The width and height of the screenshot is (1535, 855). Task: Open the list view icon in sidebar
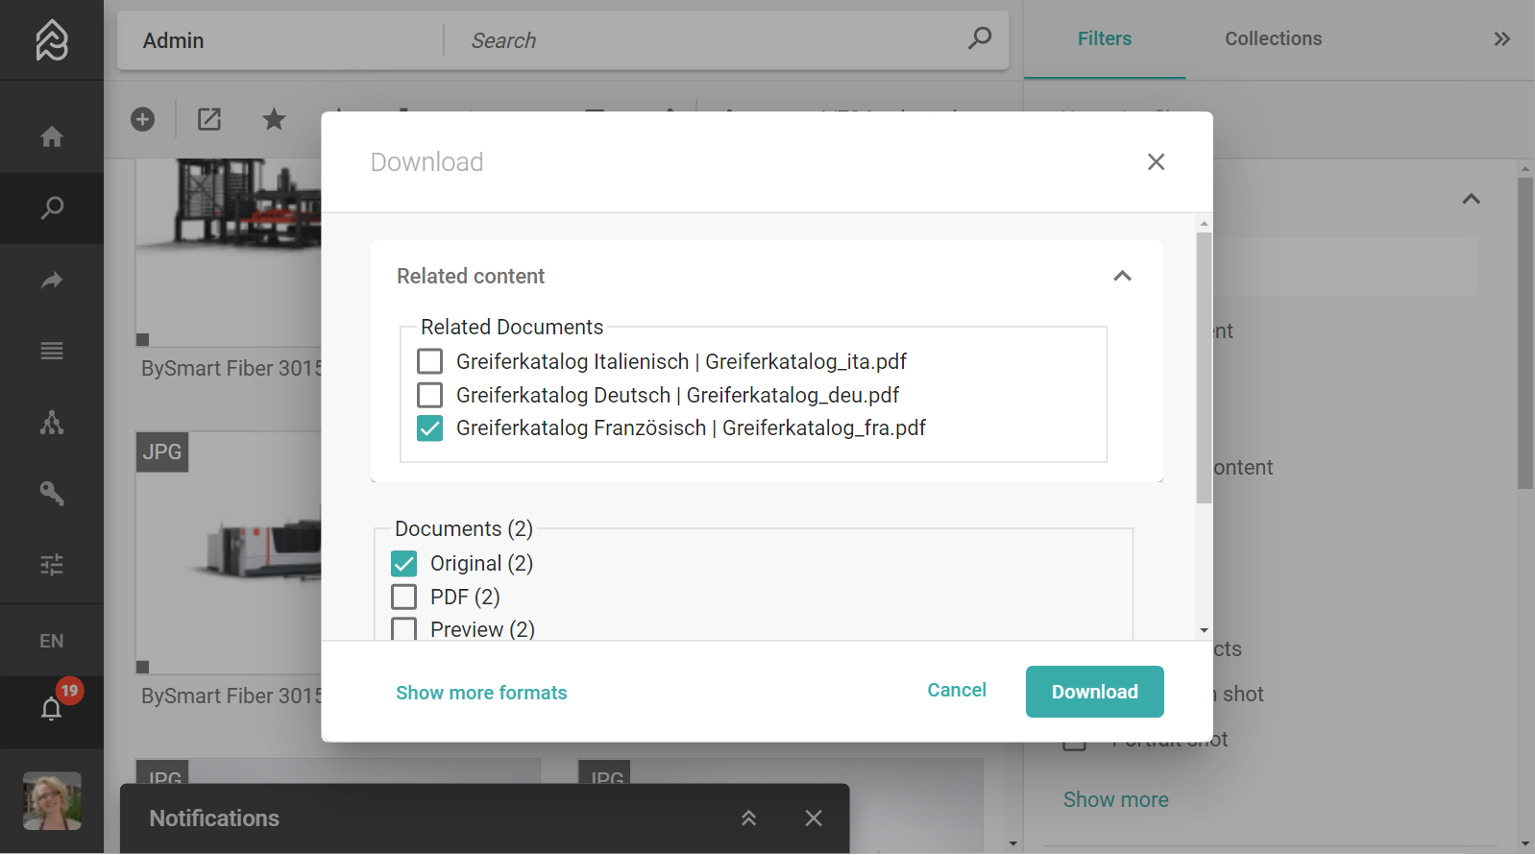tap(52, 351)
